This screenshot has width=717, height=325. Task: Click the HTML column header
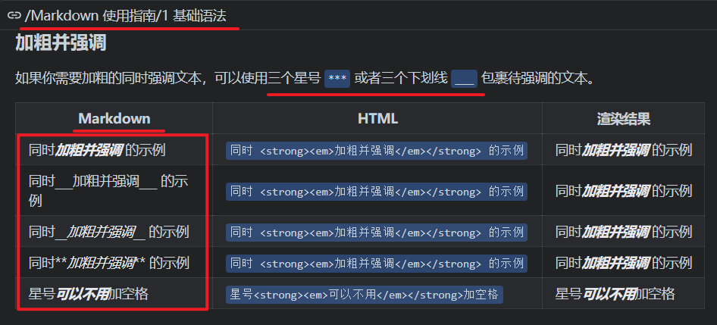tap(377, 119)
